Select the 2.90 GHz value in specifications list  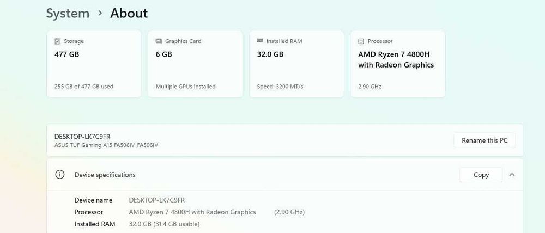[x=289, y=212]
